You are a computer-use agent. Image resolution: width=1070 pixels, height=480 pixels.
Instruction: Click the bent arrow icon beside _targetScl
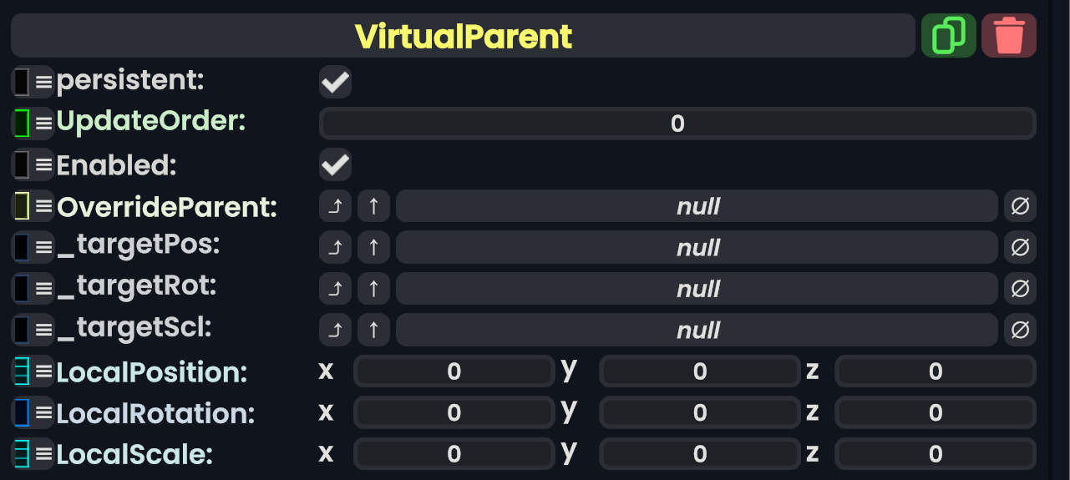click(x=336, y=331)
